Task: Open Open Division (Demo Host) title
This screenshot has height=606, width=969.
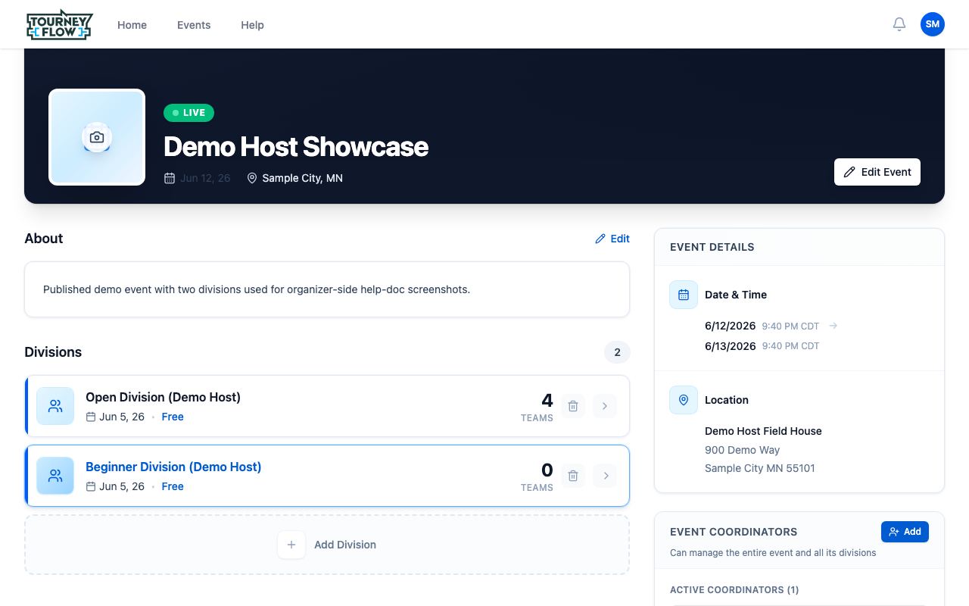Action: (163, 397)
